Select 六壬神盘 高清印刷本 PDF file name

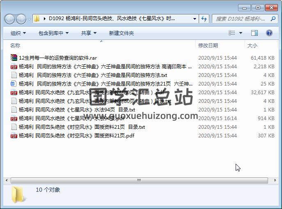pos(105,67)
